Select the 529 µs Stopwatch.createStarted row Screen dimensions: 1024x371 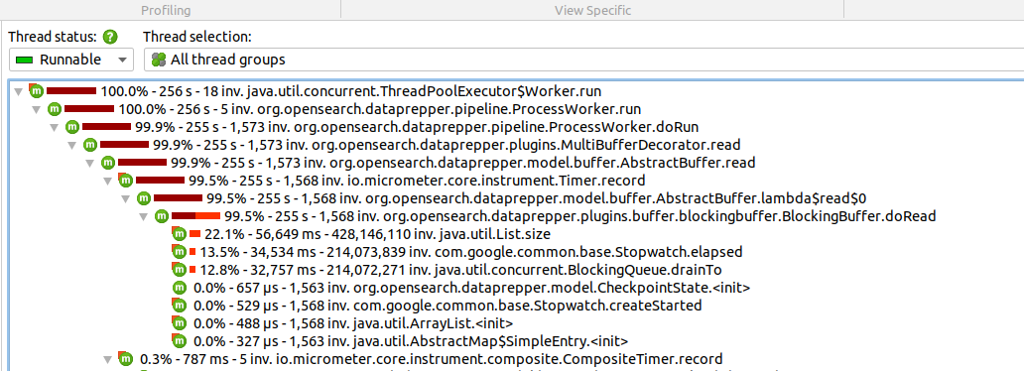[x=448, y=305]
